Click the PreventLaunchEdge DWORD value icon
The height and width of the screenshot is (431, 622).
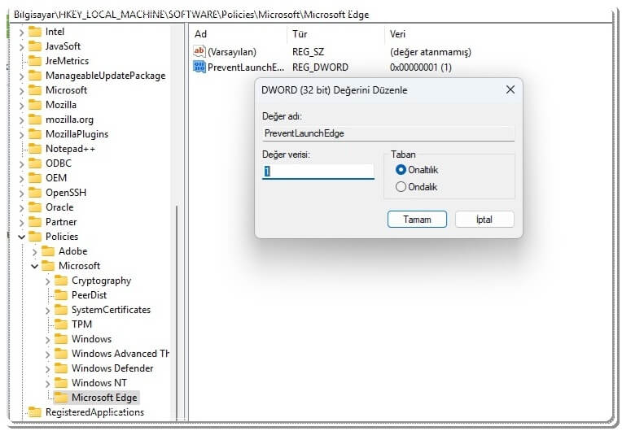click(x=199, y=67)
